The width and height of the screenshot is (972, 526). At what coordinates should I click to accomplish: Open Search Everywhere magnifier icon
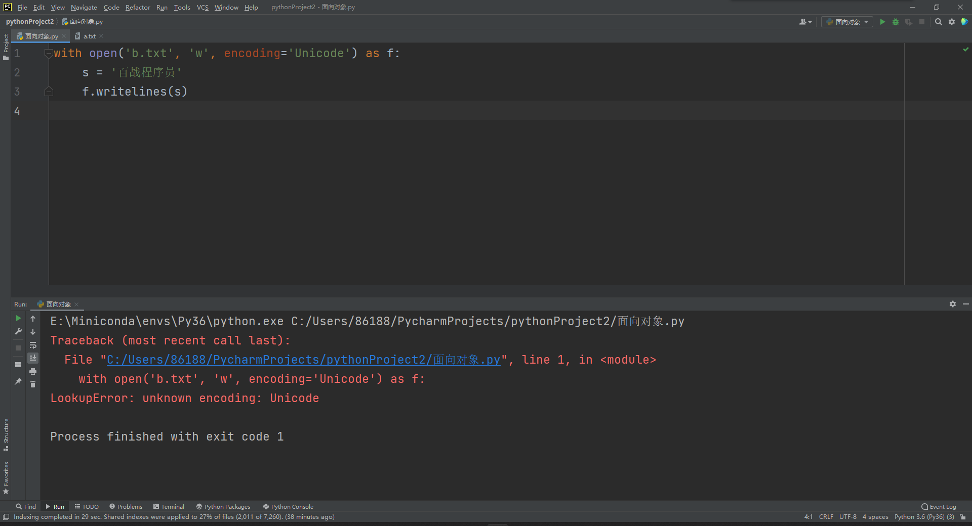(x=938, y=22)
